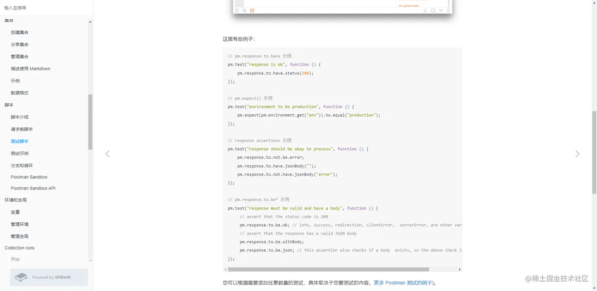The width and height of the screenshot is (597, 291).
Task: Go to the next page arrow
Action: [x=577, y=154]
